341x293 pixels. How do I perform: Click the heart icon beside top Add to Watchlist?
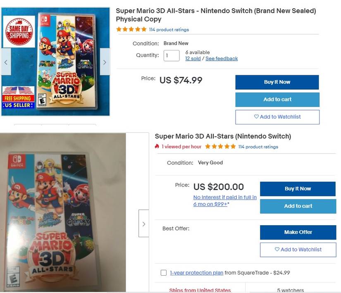click(x=257, y=117)
